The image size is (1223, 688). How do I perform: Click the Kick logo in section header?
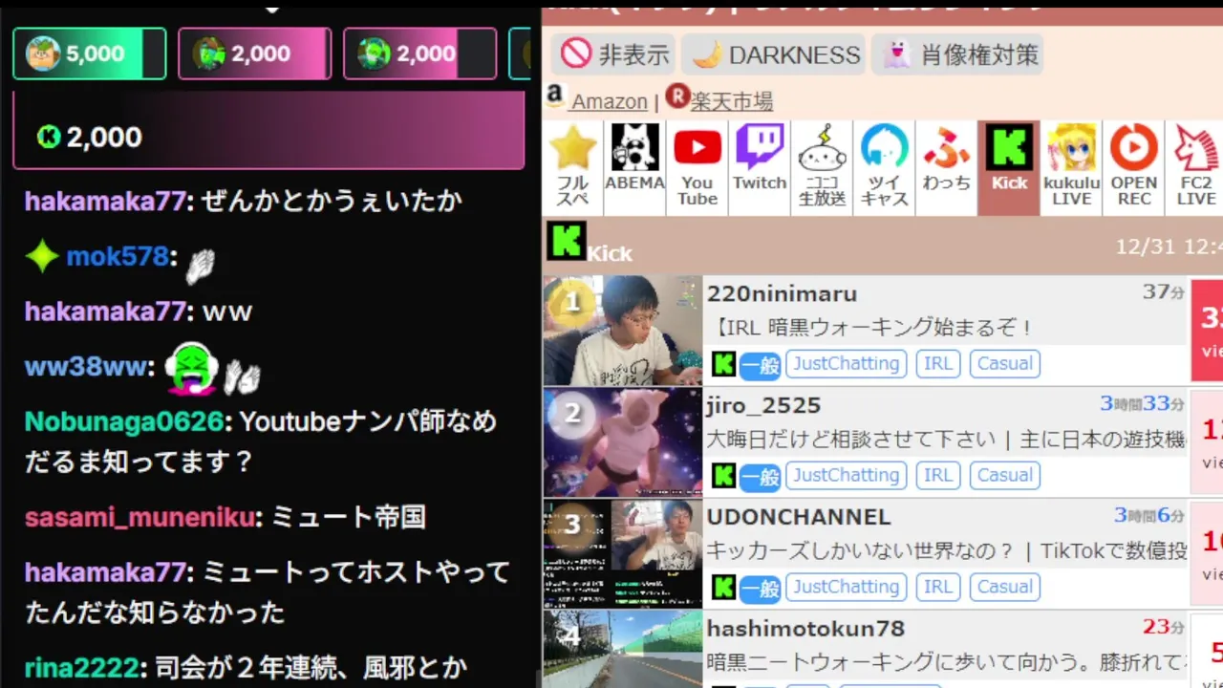coord(566,241)
